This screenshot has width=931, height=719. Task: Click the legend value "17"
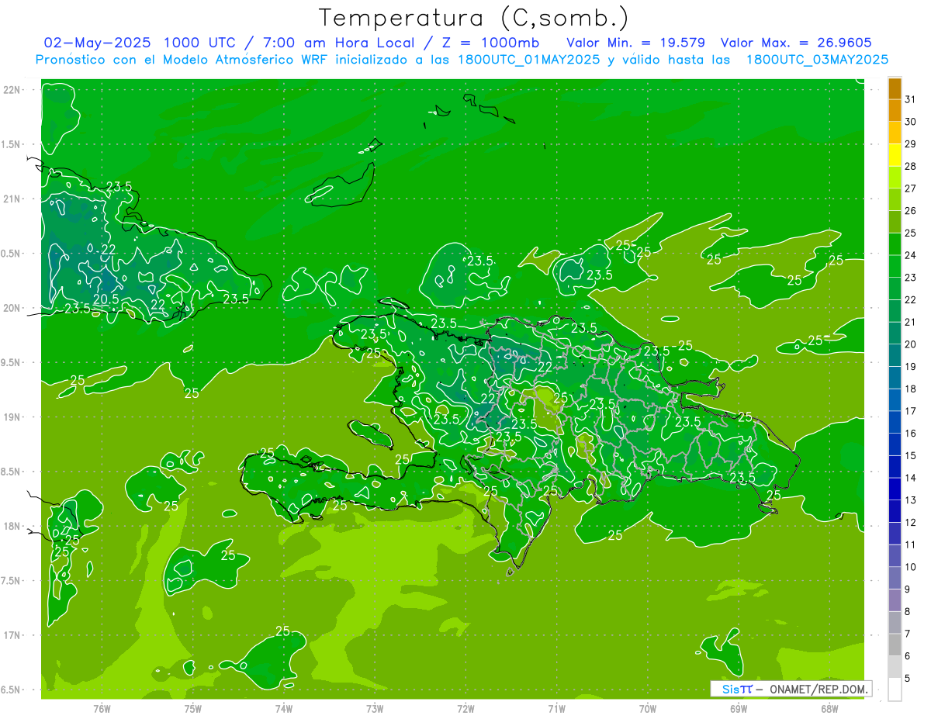911,411
